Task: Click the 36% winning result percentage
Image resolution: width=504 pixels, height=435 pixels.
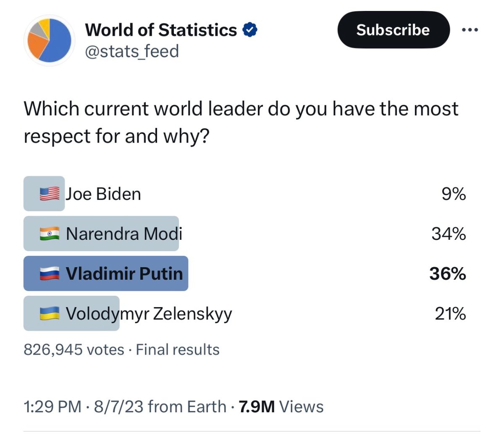Action: [447, 274]
